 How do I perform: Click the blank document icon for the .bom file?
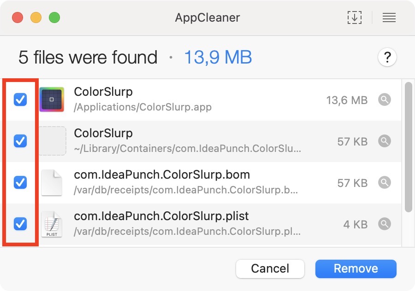click(x=51, y=183)
